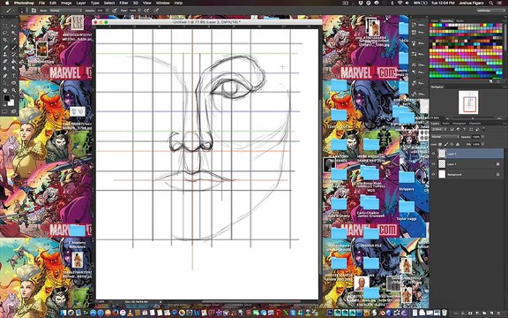This screenshot has width=508, height=318.
Task: Select the Eyedropper tool
Action: click(x=13, y=40)
